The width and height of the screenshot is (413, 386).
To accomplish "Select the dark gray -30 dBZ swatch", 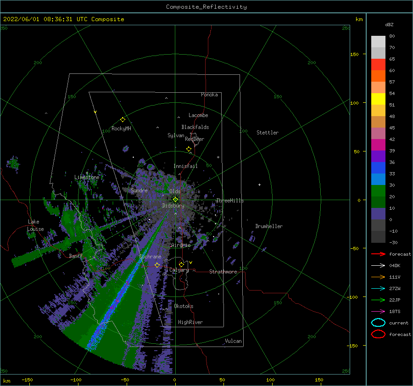I will pyautogui.click(x=378, y=237).
